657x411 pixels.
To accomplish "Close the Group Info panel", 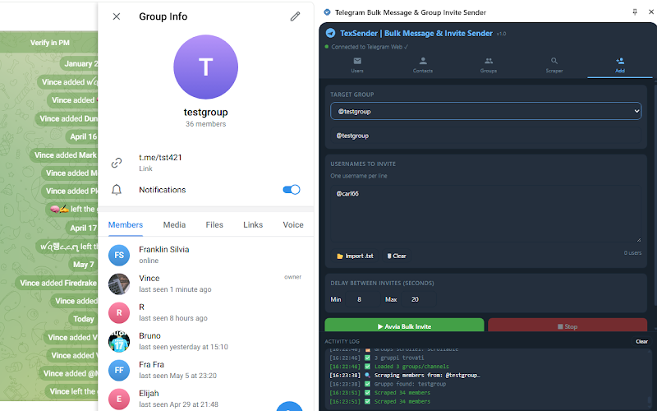I will pyautogui.click(x=117, y=16).
